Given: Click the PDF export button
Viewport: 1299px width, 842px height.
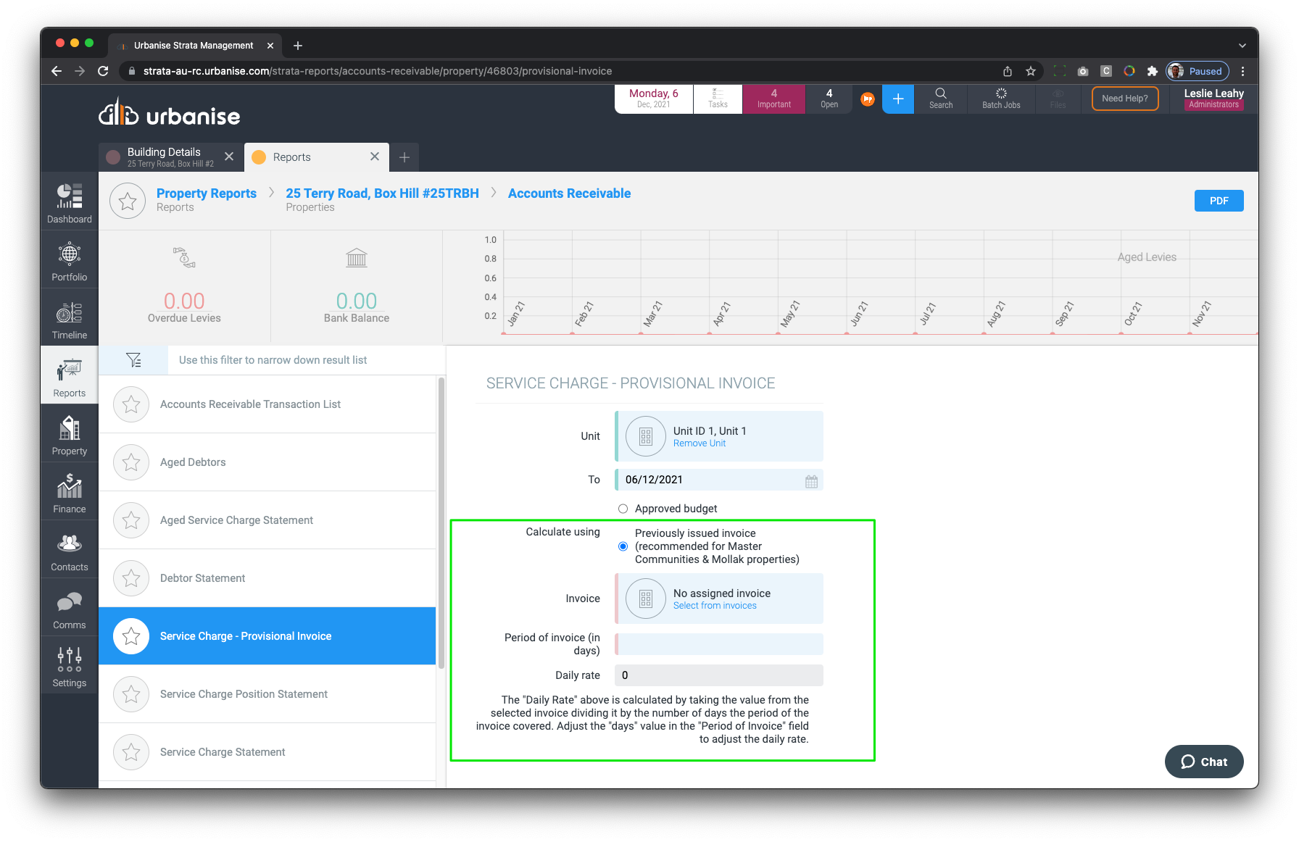Looking at the screenshot, I should pos(1218,201).
